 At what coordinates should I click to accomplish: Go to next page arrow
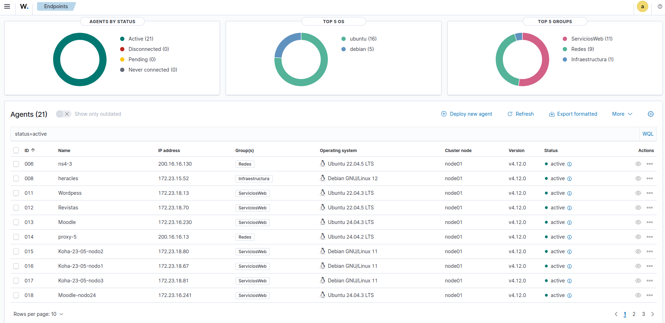click(x=653, y=314)
